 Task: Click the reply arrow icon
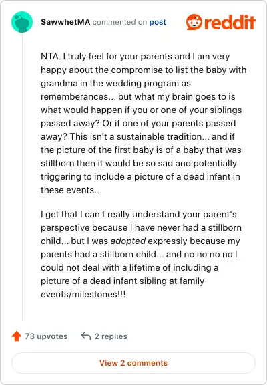[86, 336]
